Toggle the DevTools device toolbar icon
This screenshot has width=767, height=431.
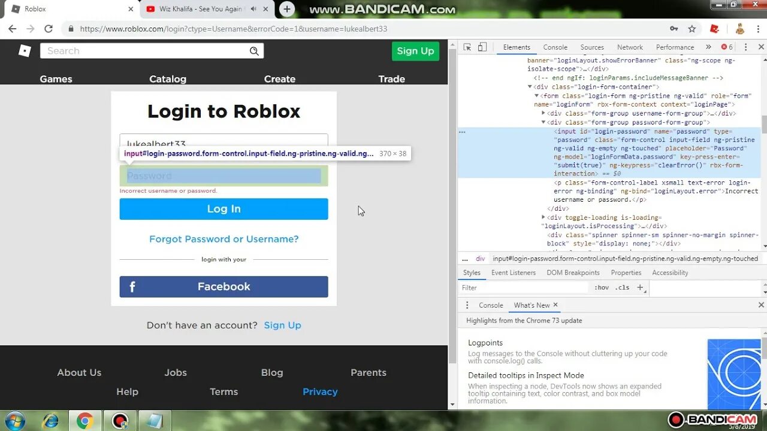click(482, 47)
